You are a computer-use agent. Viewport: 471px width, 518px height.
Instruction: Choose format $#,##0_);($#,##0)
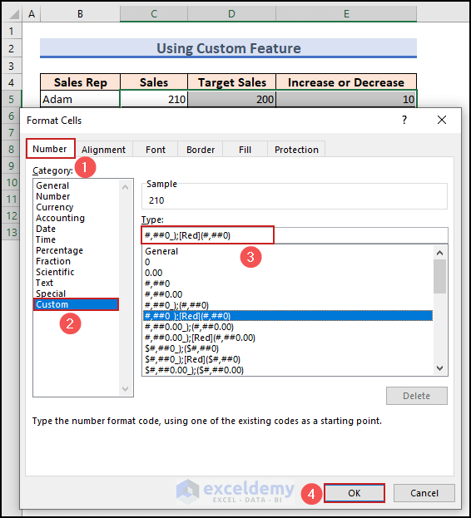point(288,348)
